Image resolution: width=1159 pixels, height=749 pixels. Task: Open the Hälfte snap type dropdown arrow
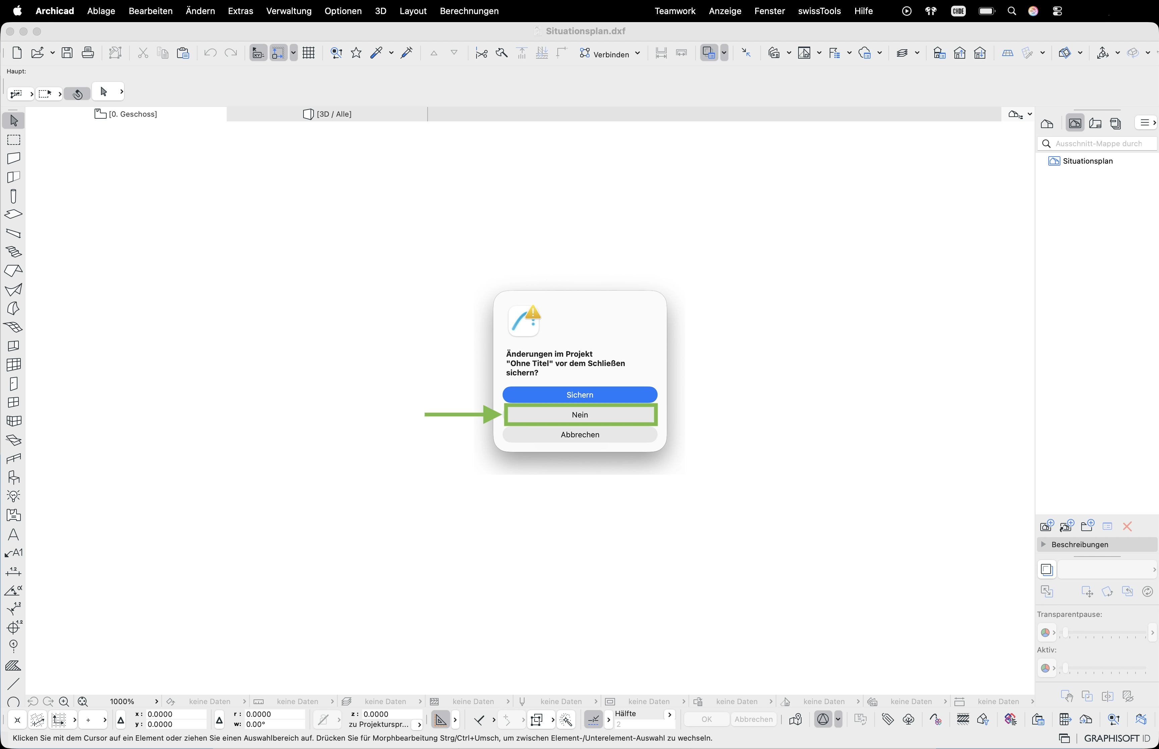point(670,714)
